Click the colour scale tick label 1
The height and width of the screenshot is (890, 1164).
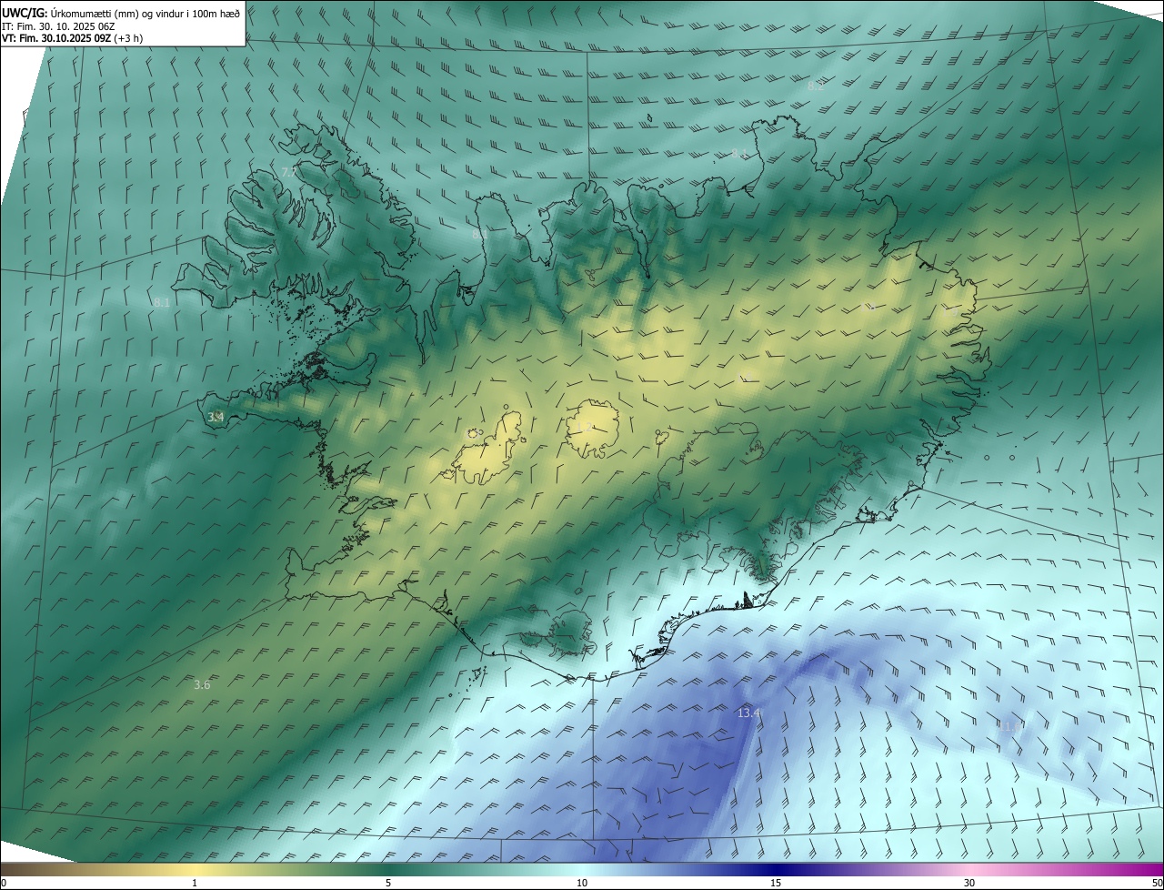pyautogui.click(x=195, y=883)
